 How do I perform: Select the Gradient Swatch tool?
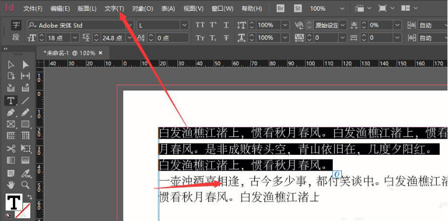pos(11,160)
